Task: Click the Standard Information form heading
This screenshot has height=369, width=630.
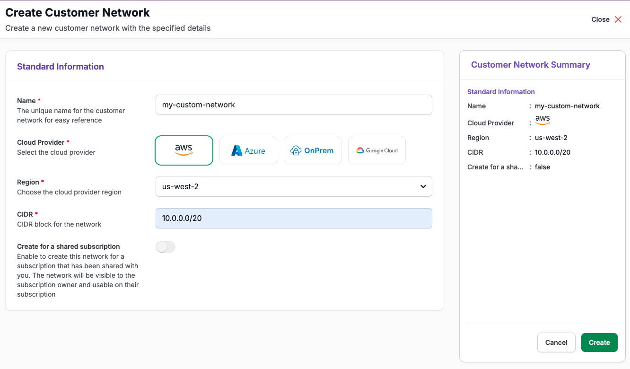Action: tap(61, 67)
